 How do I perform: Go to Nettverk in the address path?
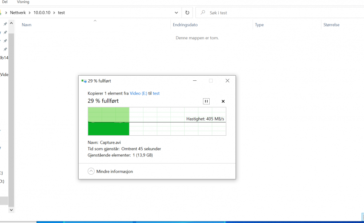point(18,12)
